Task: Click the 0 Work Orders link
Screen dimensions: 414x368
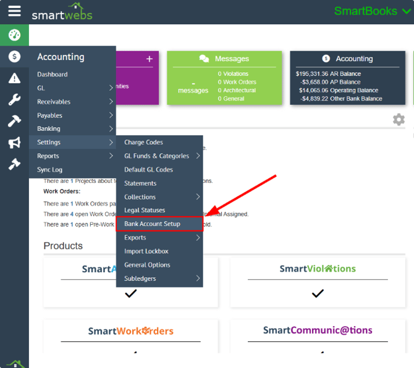Action: (x=237, y=82)
